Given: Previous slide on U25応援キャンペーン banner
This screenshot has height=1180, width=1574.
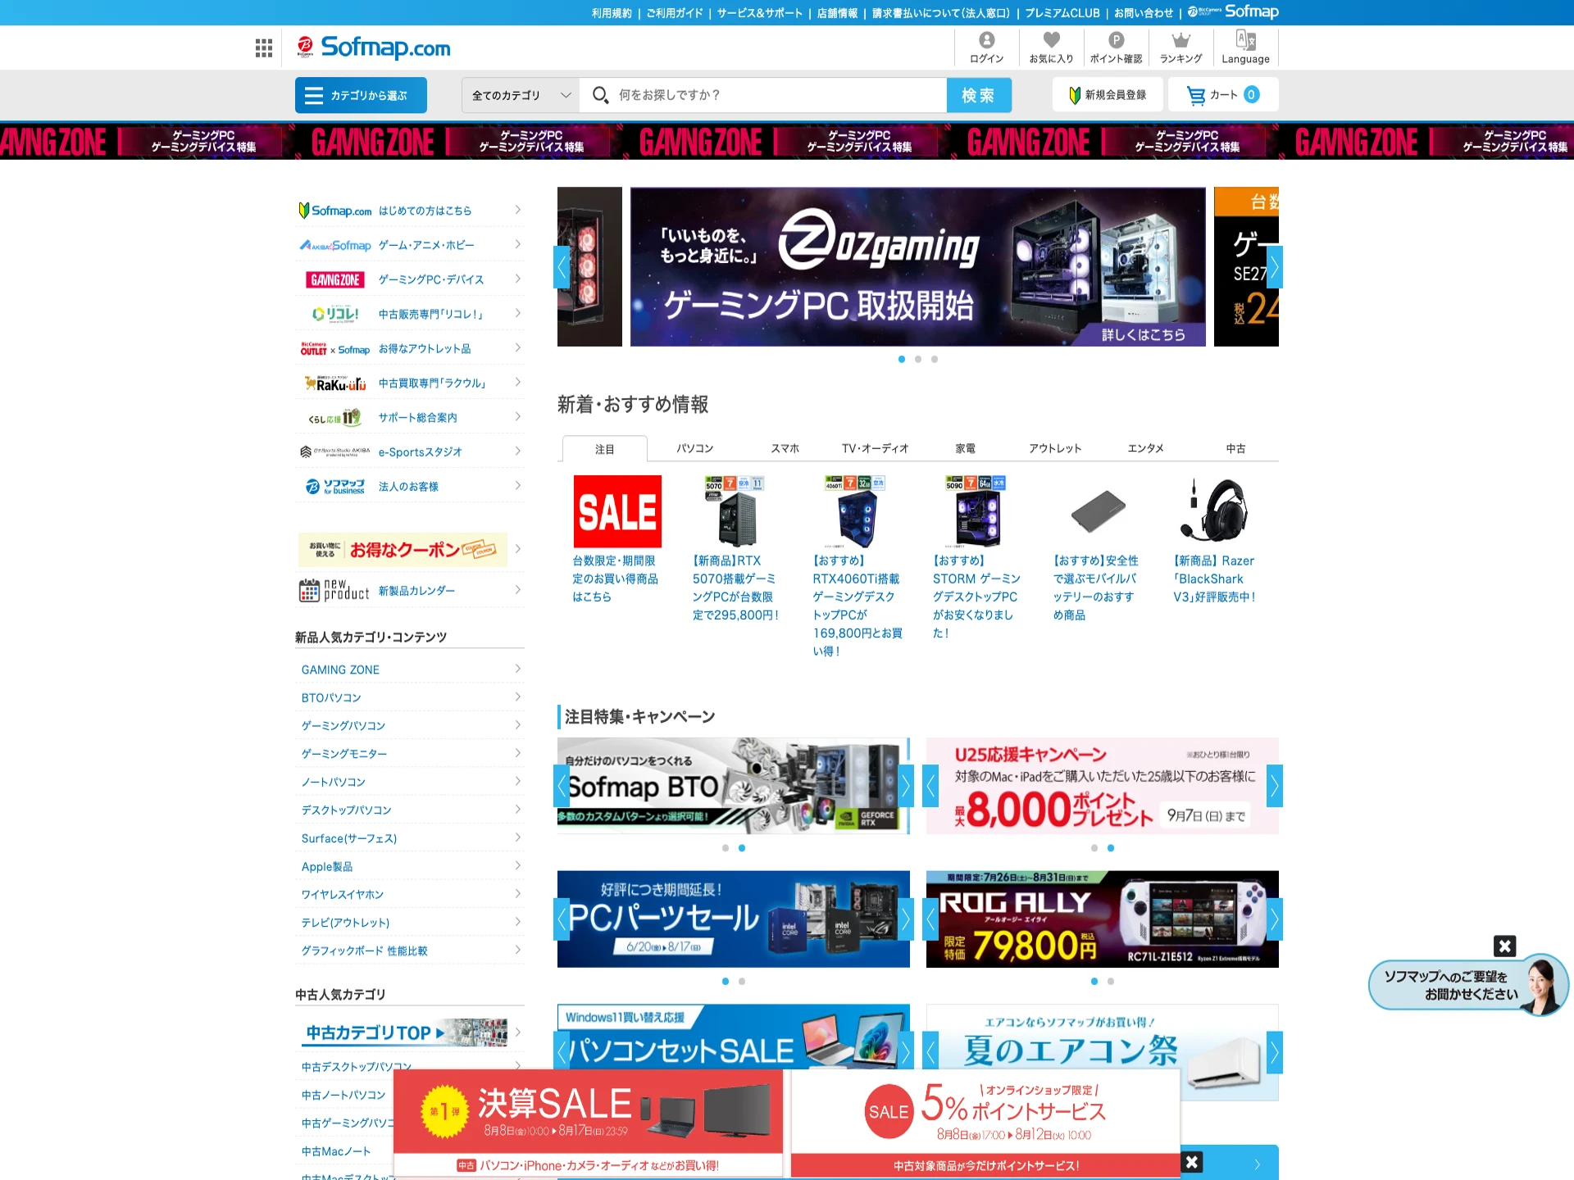Looking at the screenshot, I should (x=930, y=786).
